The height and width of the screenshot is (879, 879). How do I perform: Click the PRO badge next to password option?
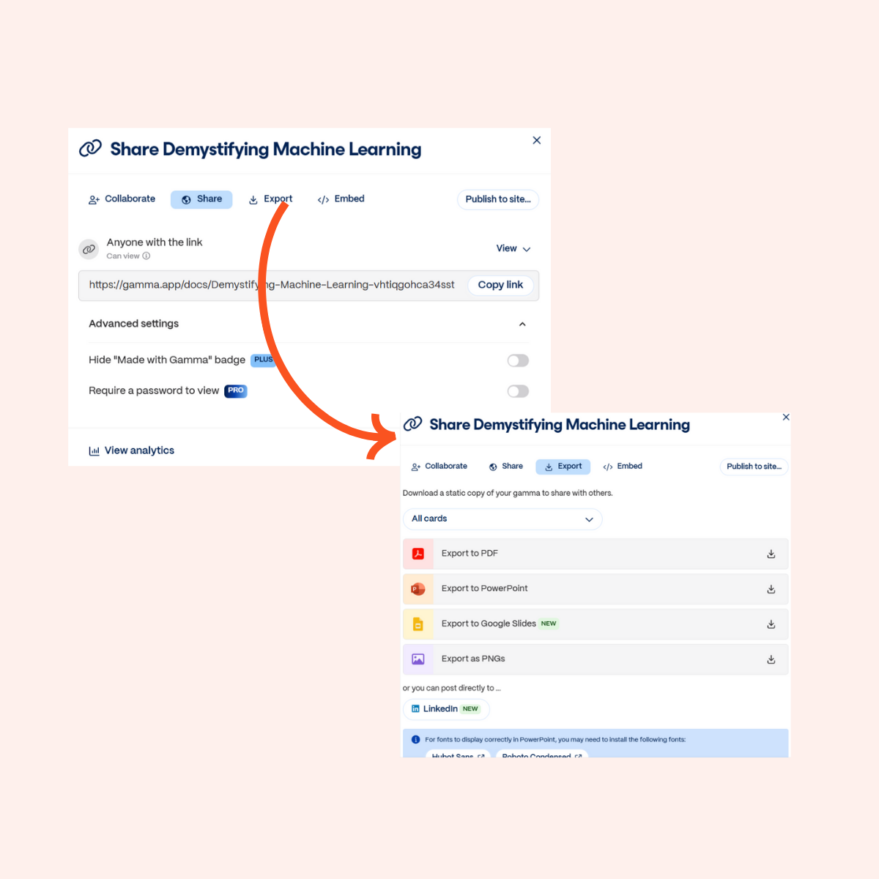(x=236, y=390)
